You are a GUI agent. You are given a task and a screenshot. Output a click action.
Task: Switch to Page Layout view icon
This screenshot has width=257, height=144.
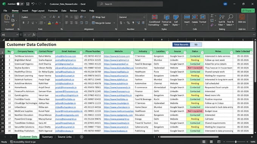pos(211,142)
